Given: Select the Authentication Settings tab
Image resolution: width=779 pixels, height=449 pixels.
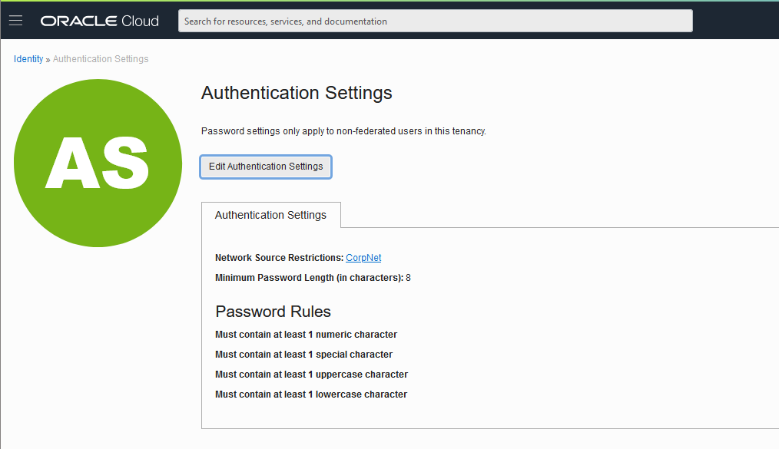Looking at the screenshot, I should click(270, 215).
